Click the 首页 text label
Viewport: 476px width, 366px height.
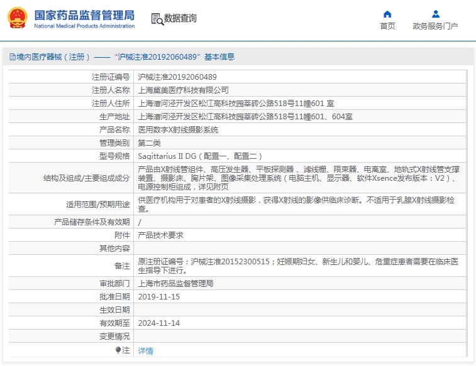pos(388,26)
